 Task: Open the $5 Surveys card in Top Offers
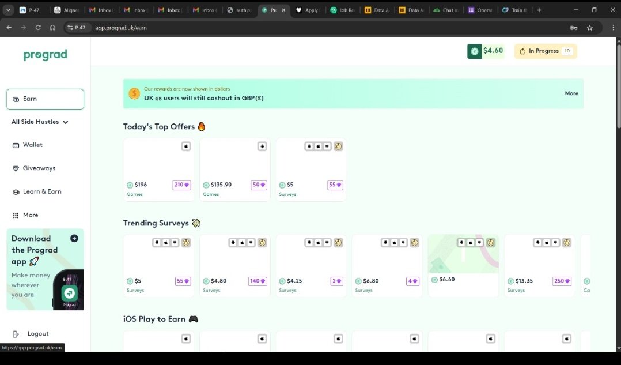tap(311, 170)
